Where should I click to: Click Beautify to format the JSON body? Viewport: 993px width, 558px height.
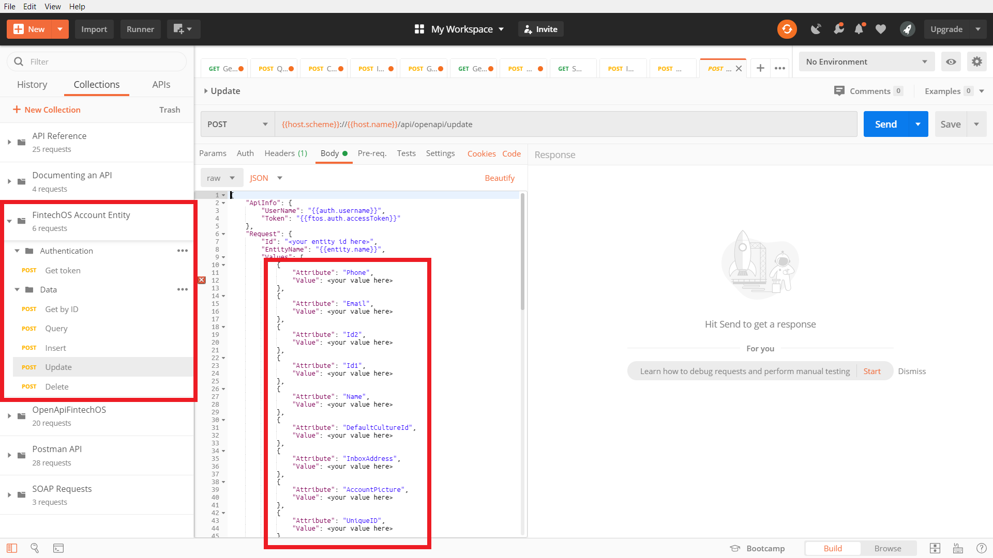500,178
